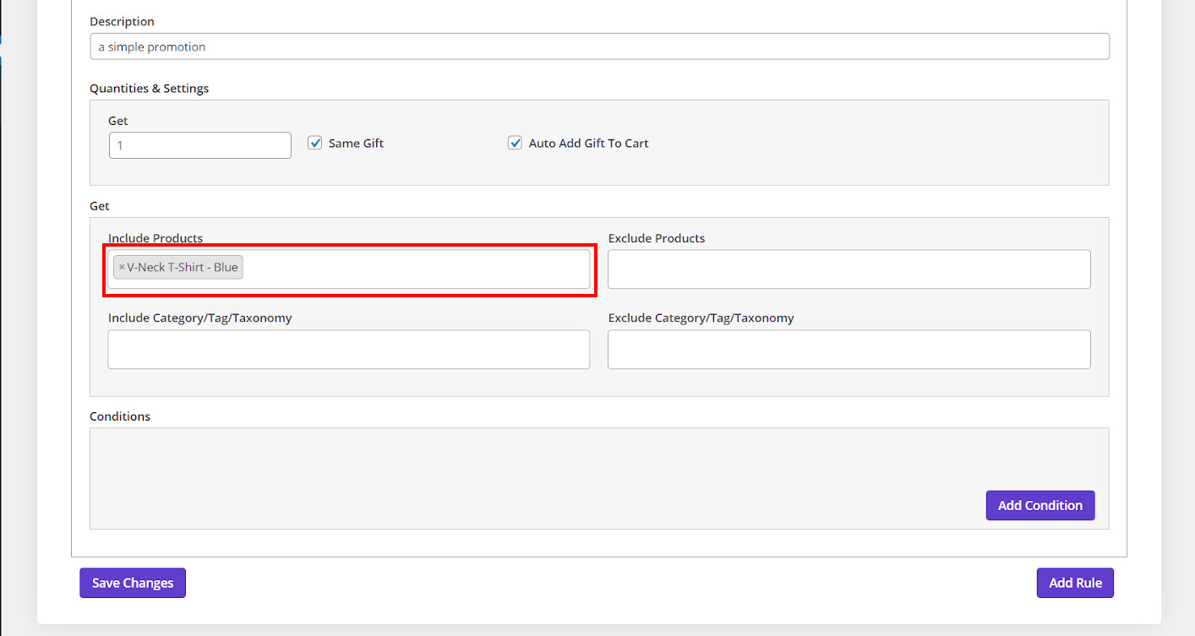Click the Include Products label

coord(156,238)
